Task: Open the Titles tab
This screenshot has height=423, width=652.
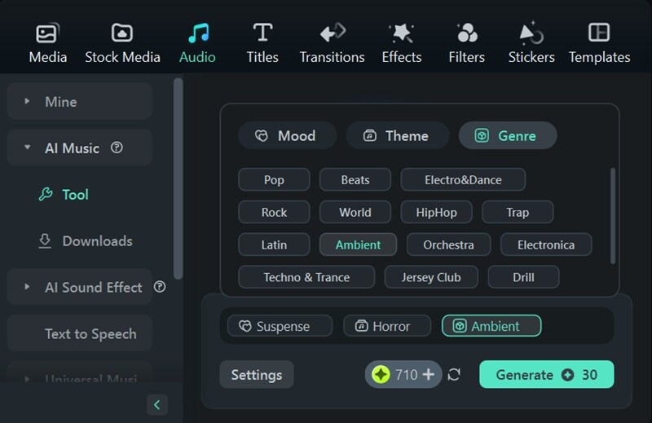Action: 262,43
